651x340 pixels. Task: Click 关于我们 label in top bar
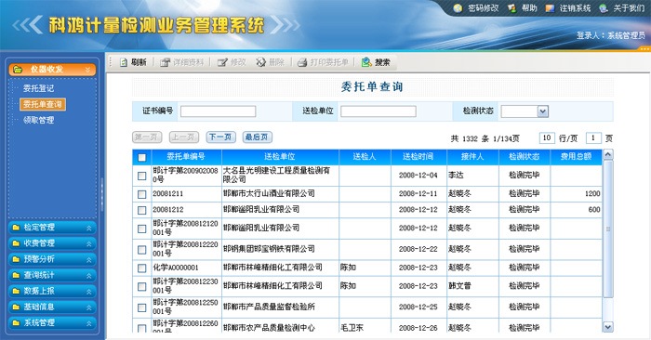629,7
